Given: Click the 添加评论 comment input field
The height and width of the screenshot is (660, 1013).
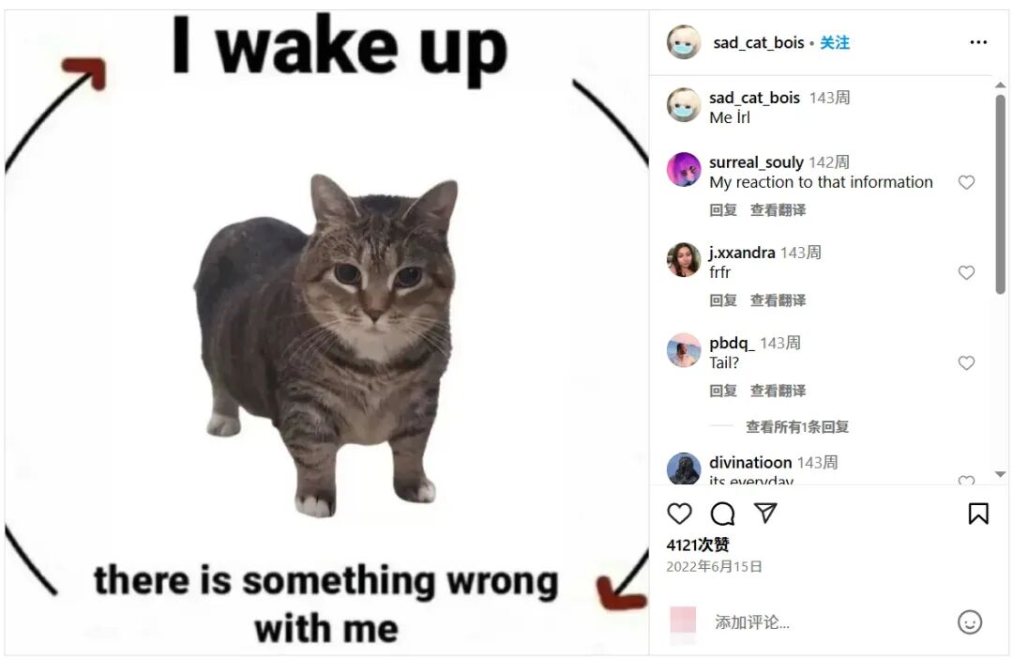Looking at the screenshot, I should (830, 622).
